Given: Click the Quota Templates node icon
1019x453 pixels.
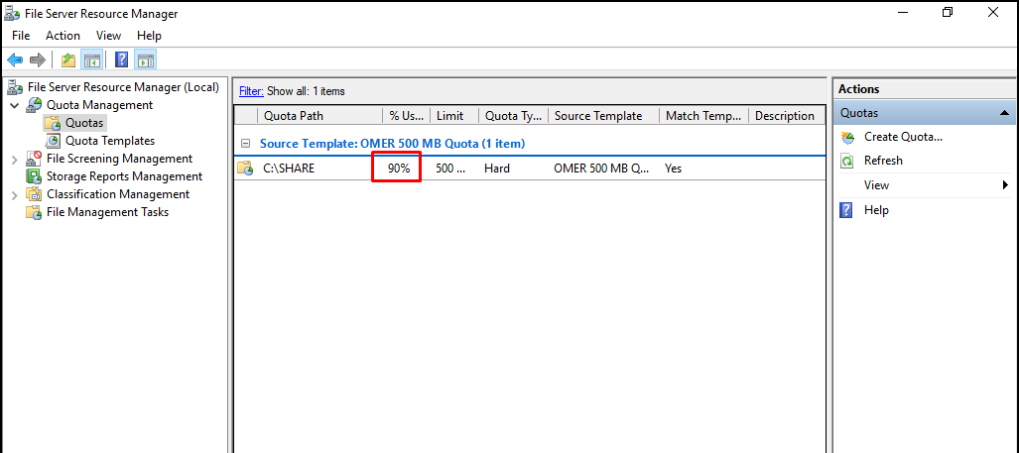Looking at the screenshot, I should [56, 141].
